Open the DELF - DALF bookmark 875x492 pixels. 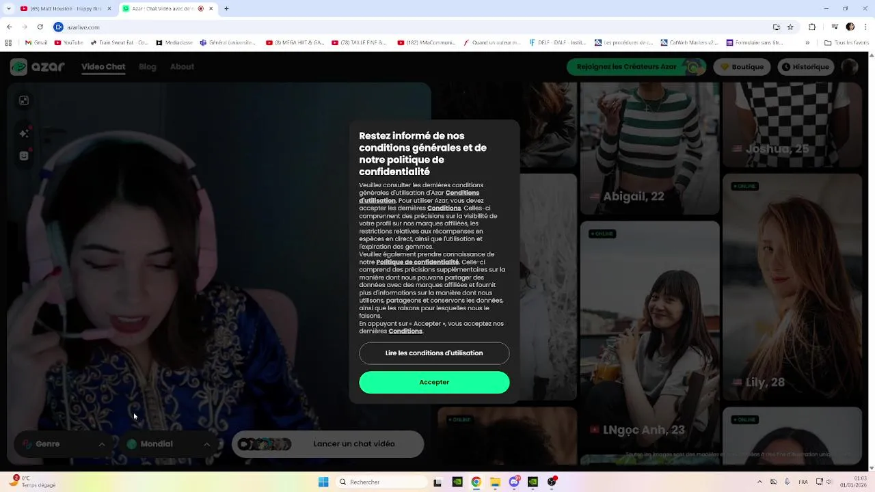(x=558, y=42)
